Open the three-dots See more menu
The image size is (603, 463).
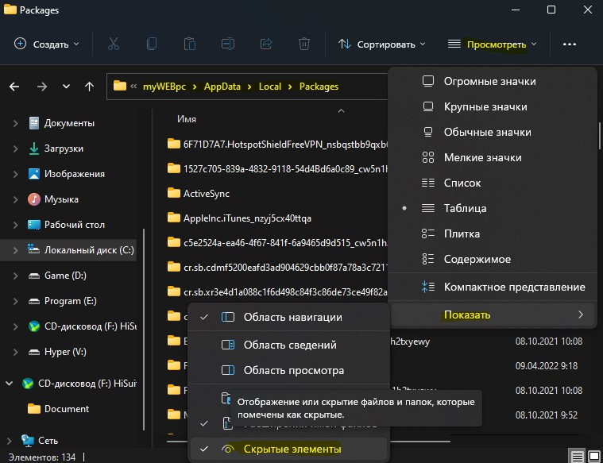(x=569, y=44)
